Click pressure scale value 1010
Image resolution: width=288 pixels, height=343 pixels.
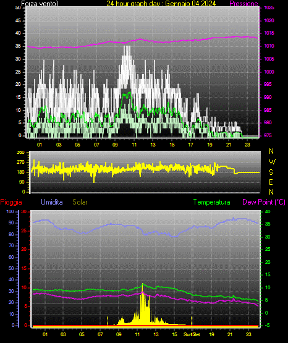(269, 46)
